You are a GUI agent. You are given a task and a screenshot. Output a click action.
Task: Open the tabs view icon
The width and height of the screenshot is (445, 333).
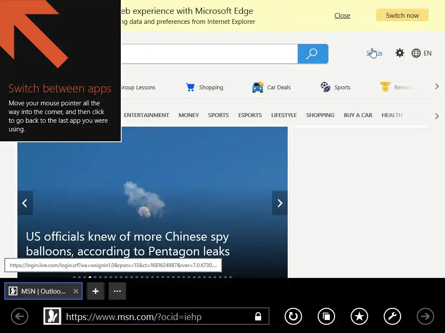point(326,316)
